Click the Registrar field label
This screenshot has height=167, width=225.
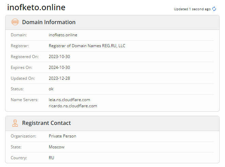[20, 46]
